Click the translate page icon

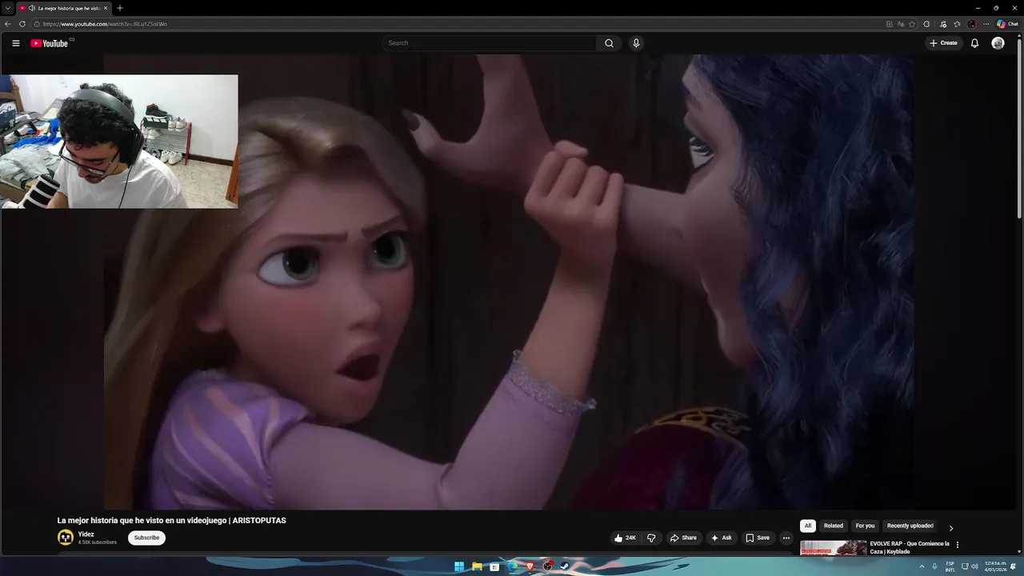point(901,24)
